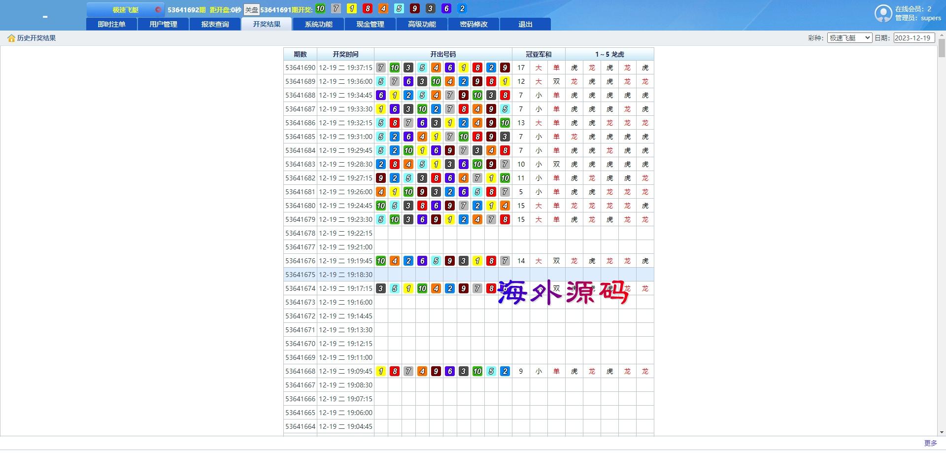The width and height of the screenshot is (946, 453).
Task: Click the vertical scrollbar thumb
Action: tap(942, 48)
